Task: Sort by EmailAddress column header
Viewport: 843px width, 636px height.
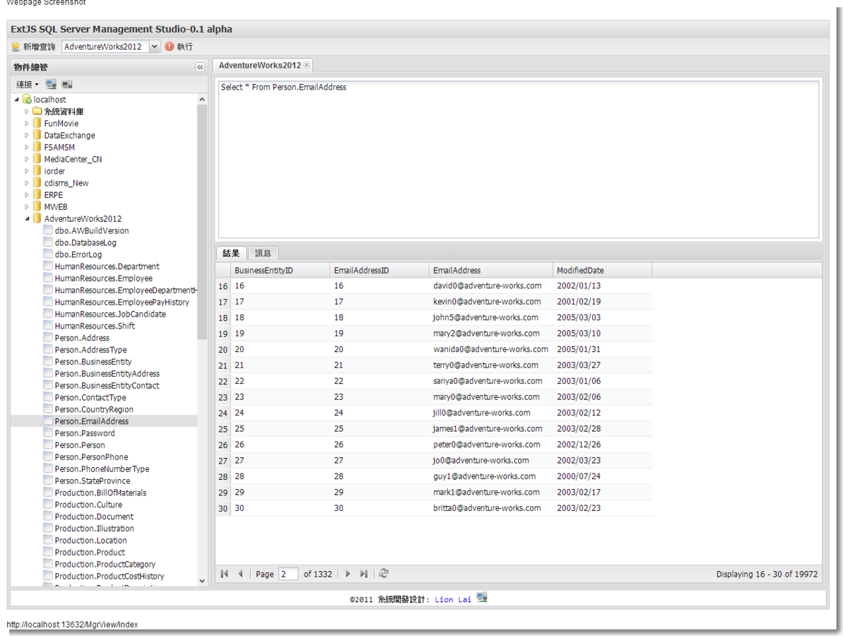Action: tap(491, 271)
